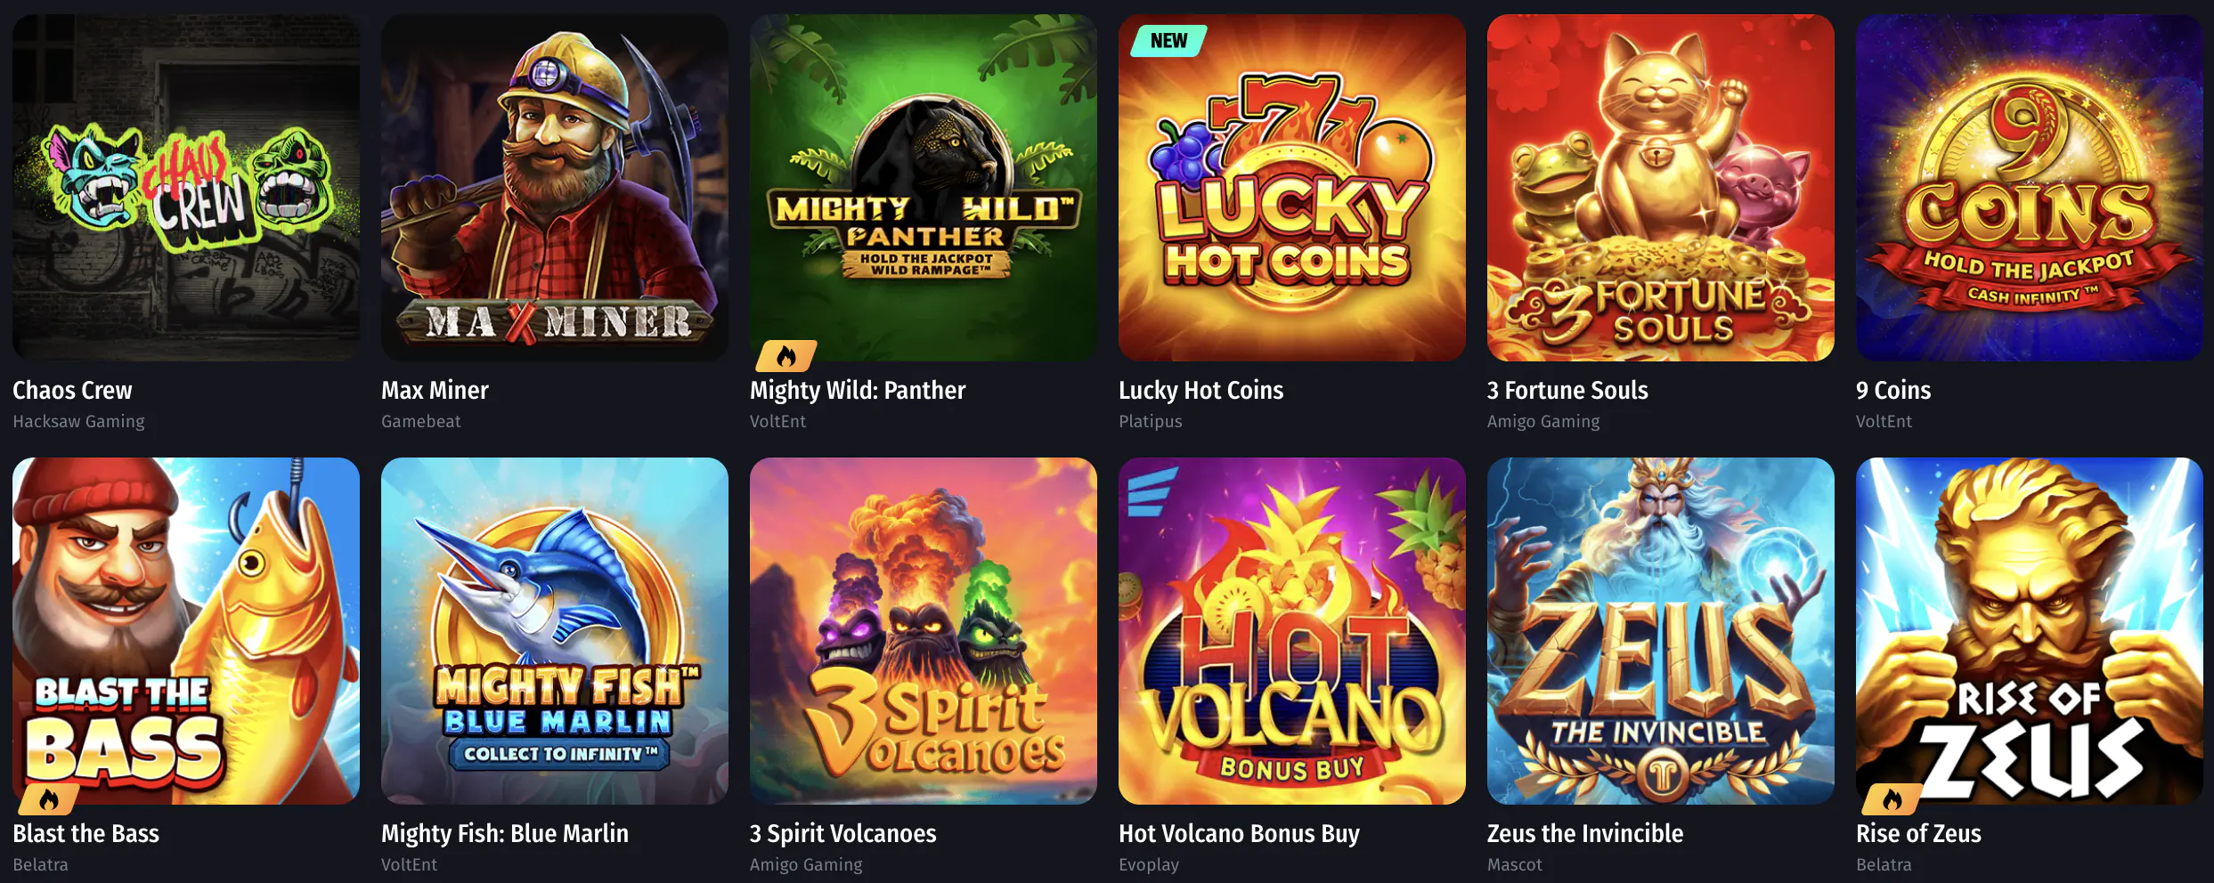
Task: Click the Lucky Hot Coins title text
Action: [x=1201, y=390]
